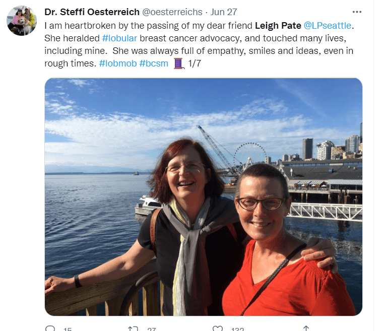
Task: Open the mentioned @LPseattle profile
Action: [327, 26]
